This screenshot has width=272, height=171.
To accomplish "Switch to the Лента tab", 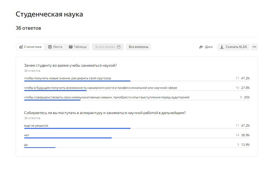I will pos(55,47).
